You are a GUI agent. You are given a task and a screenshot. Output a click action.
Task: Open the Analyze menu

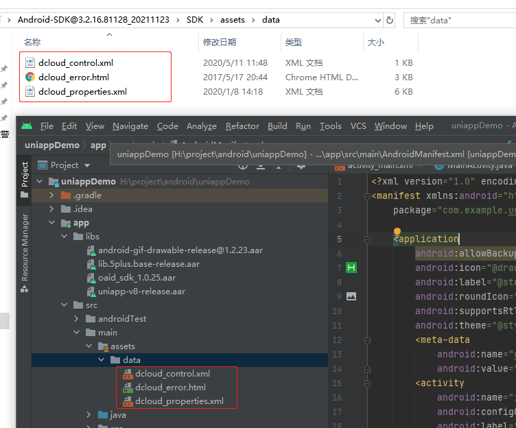click(x=202, y=126)
